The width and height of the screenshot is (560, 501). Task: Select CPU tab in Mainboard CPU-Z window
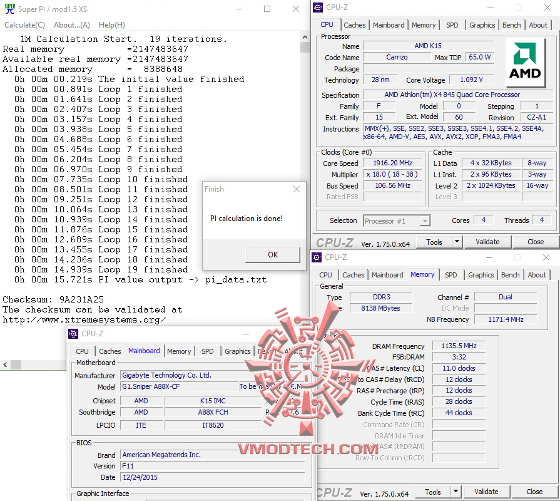click(x=82, y=351)
